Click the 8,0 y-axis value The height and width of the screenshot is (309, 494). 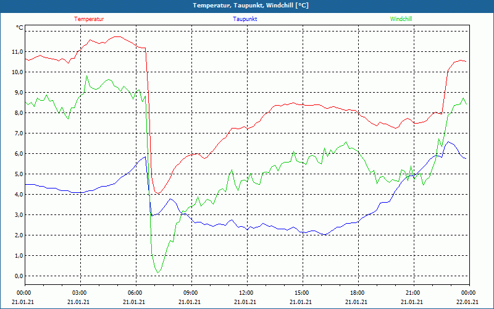(19, 113)
